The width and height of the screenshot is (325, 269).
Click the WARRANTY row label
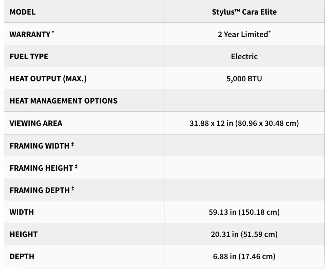[30, 34]
